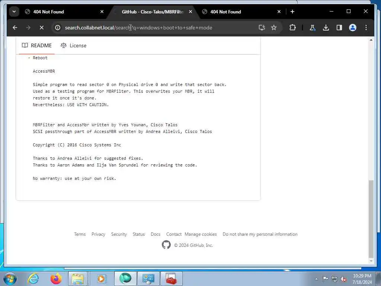Open the control panel taskbar icon
The width and height of the screenshot is (381, 286).
[148, 279]
